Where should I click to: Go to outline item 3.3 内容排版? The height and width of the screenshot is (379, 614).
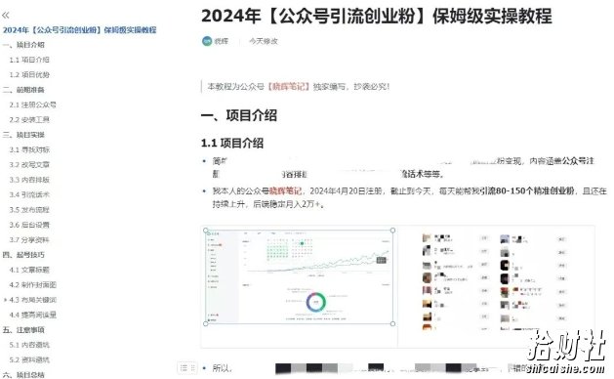29,180
